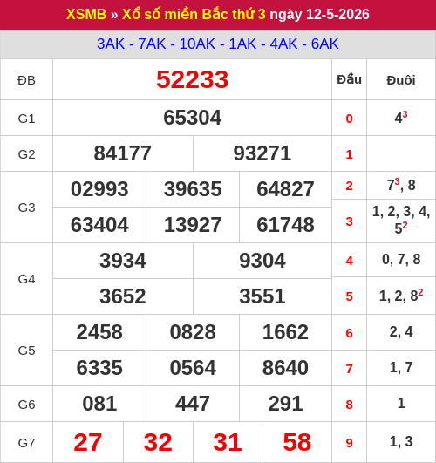Select G7 number 31
The image size is (436, 463).
point(228,442)
